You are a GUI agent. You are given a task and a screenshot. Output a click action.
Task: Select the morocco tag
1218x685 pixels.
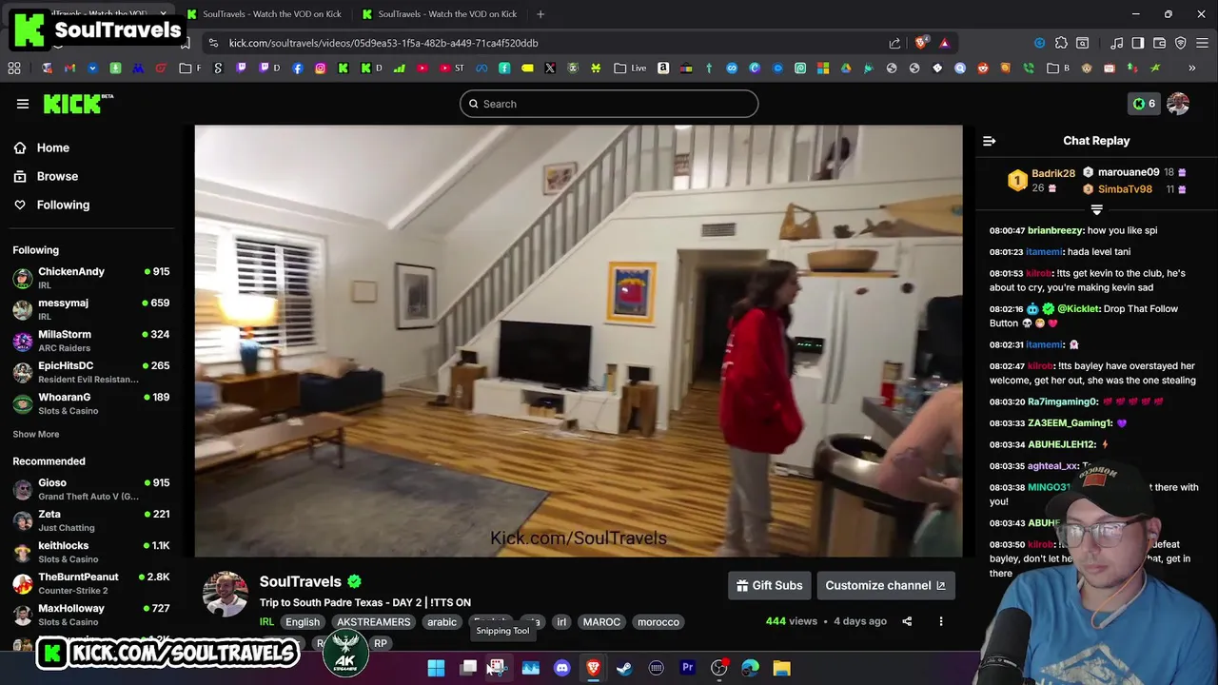(x=658, y=622)
